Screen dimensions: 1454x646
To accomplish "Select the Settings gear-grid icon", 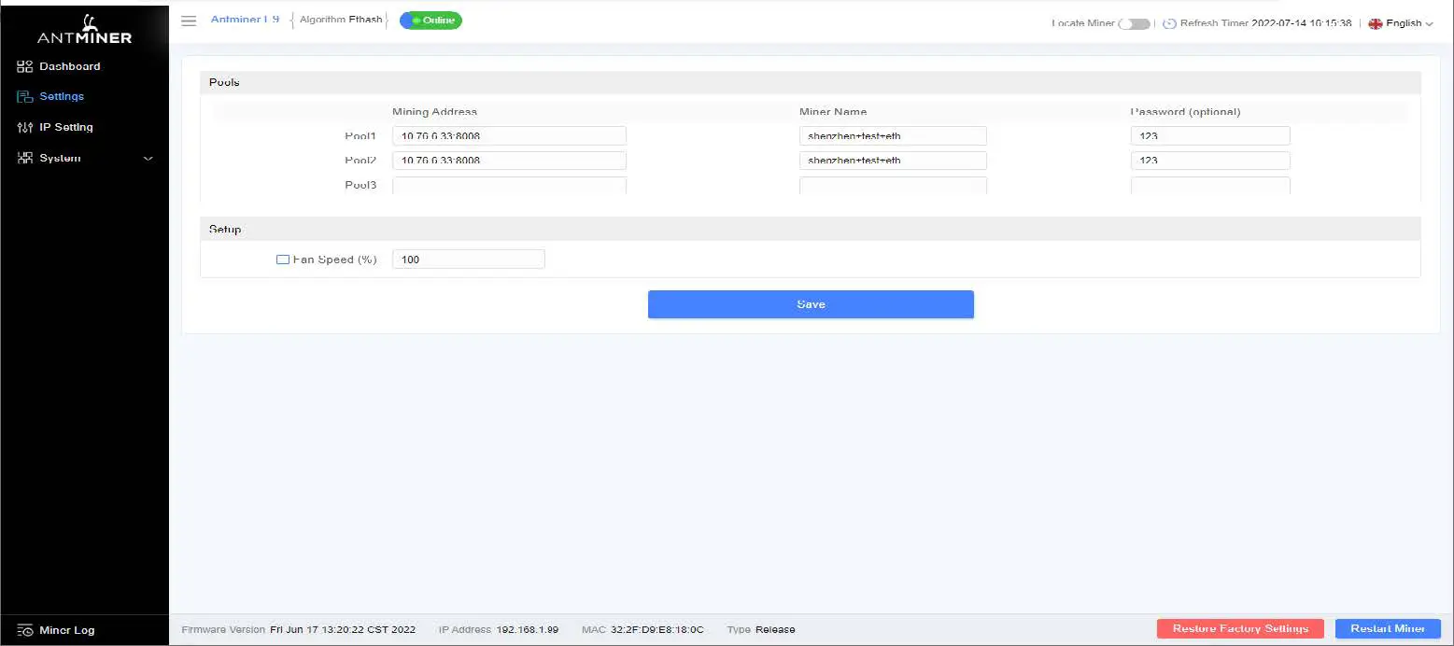I will (x=24, y=96).
